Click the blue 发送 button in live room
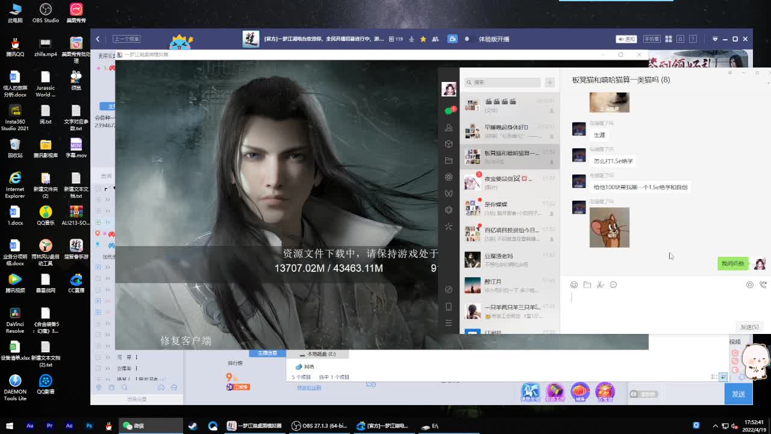 [x=738, y=394]
